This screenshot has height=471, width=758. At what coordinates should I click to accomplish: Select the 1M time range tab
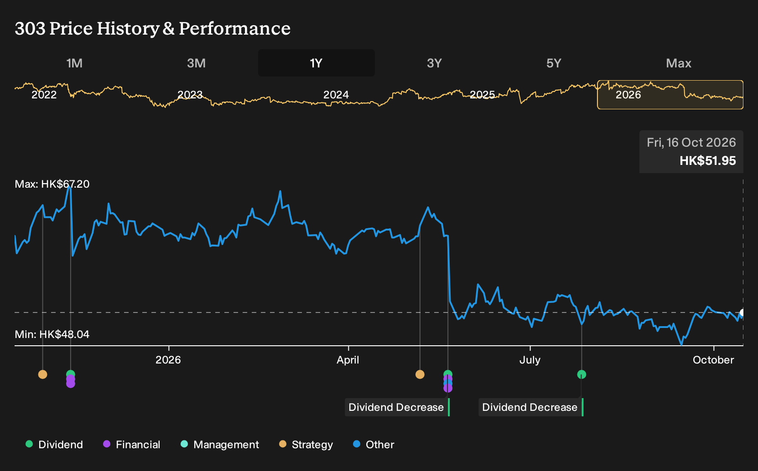click(74, 63)
